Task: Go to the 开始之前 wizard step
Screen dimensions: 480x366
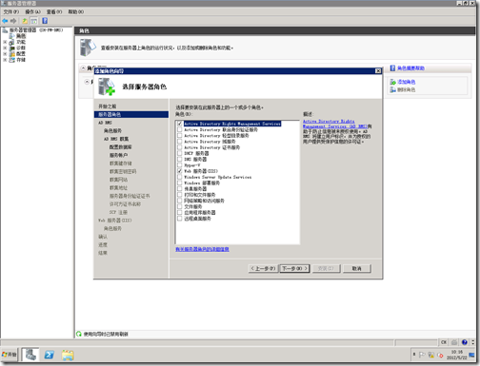Action: [x=108, y=106]
